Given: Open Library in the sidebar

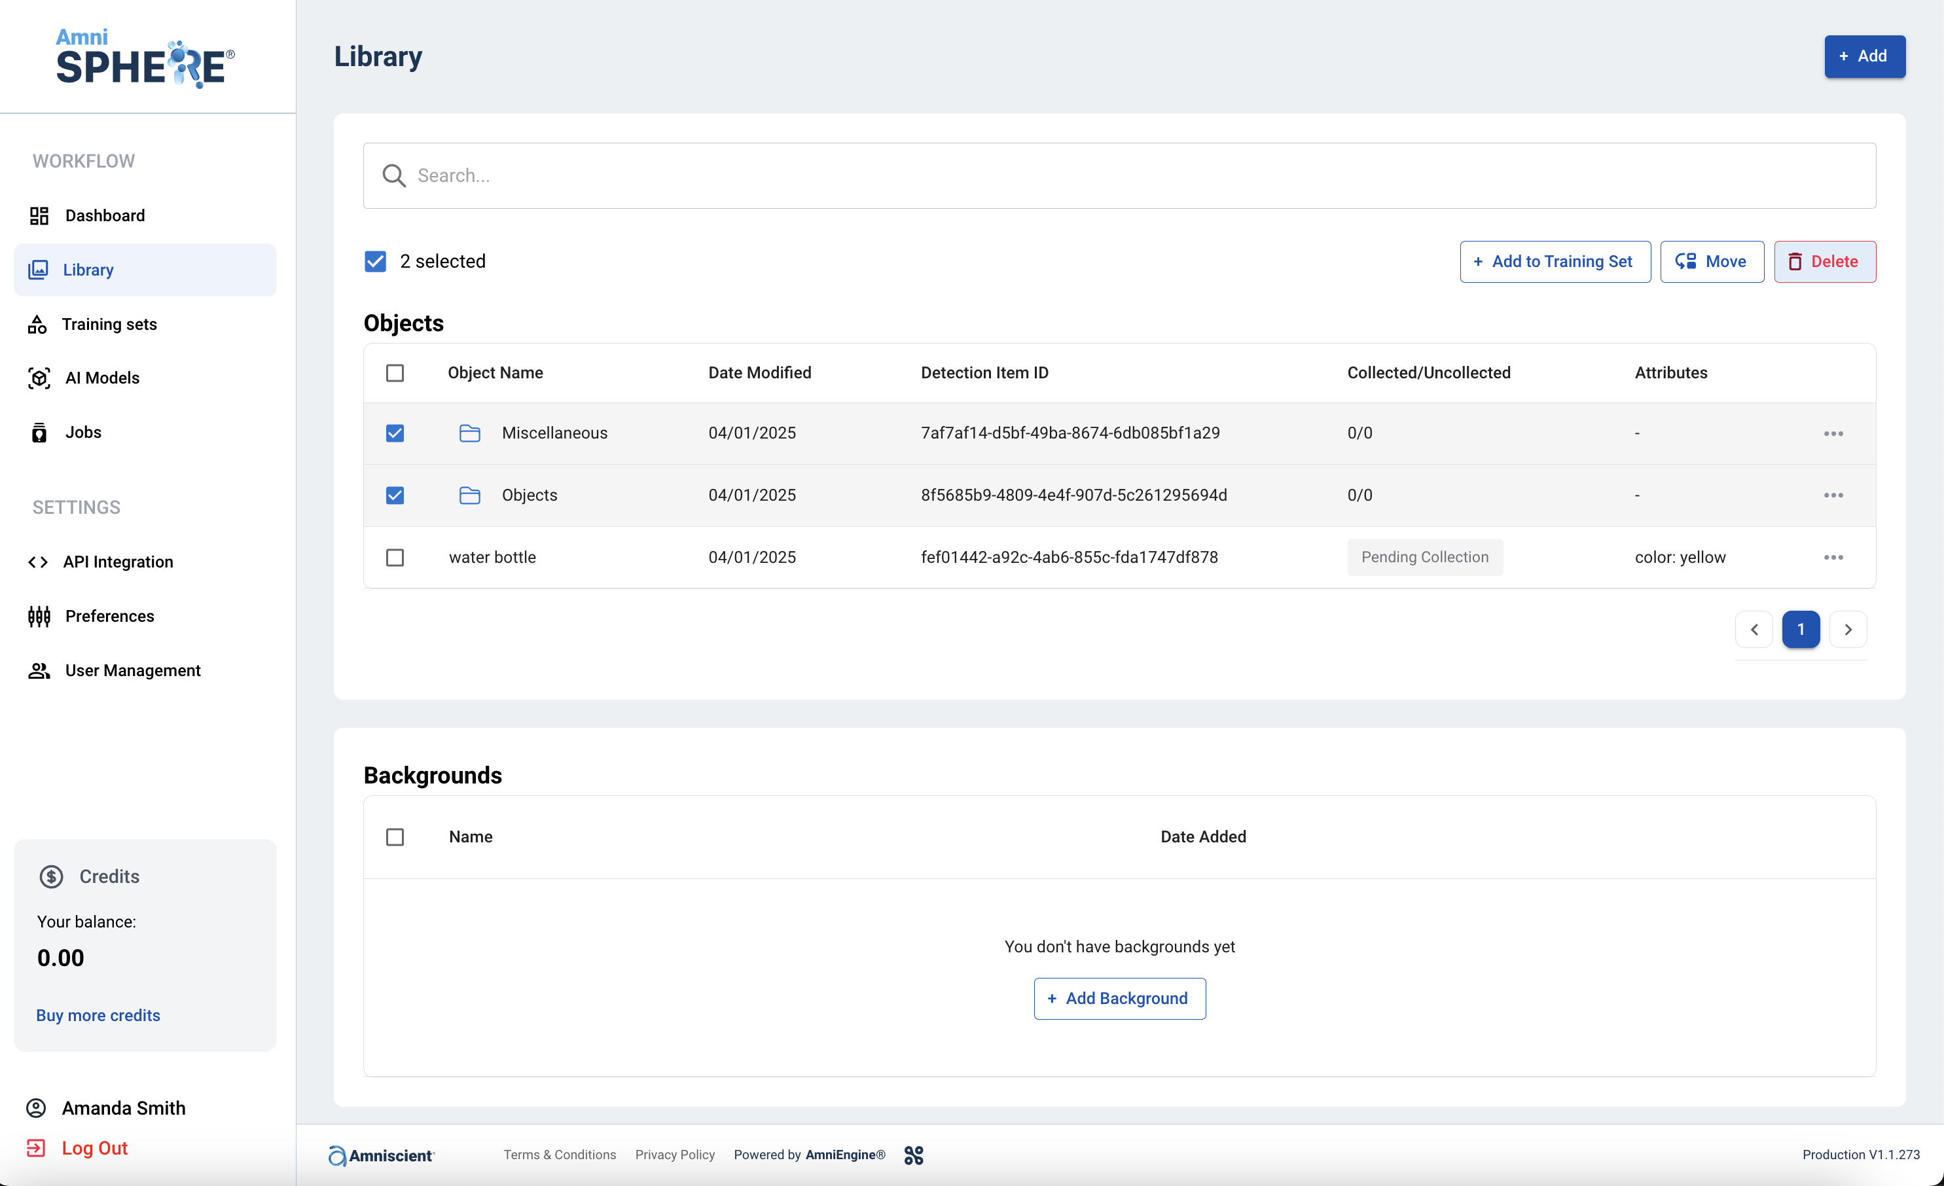Looking at the screenshot, I should pos(88,270).
